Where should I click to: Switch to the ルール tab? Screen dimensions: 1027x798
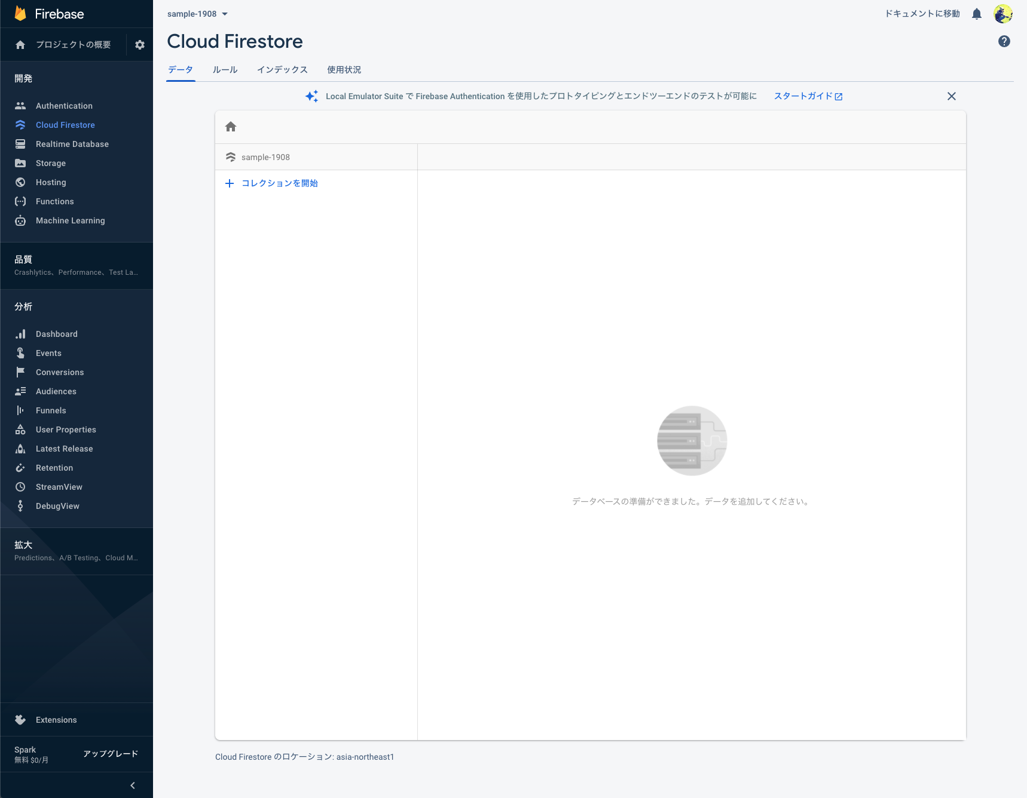[x=225, y=70]
